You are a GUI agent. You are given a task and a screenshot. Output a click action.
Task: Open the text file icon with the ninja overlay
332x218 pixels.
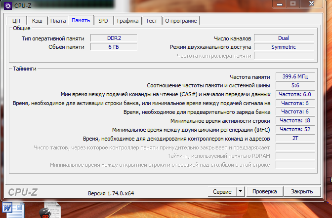pos(50,210)
